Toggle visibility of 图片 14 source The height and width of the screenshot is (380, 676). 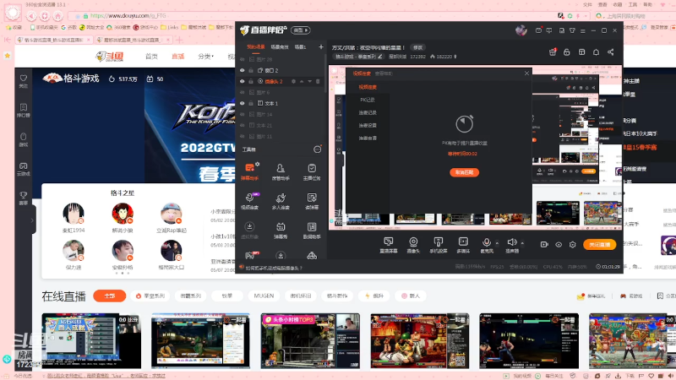click(243, 114)
